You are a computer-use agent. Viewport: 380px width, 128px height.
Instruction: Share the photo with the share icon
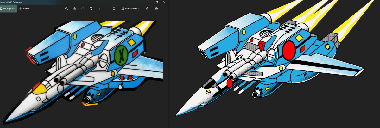(147, 9)
